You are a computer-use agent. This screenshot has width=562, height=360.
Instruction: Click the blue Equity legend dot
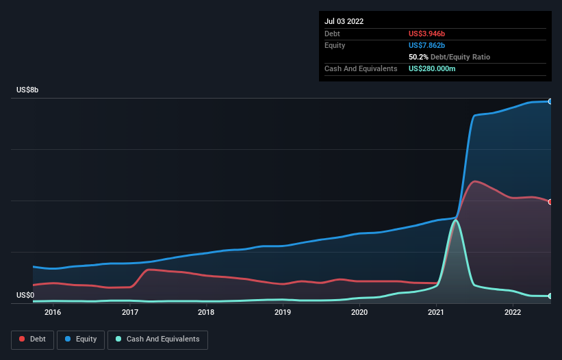[68, 339]
